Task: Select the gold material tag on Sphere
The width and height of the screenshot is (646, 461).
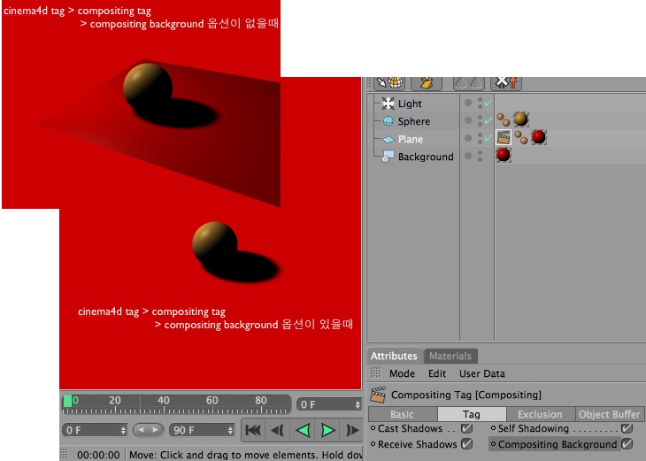Action: (x=520, y=119)
